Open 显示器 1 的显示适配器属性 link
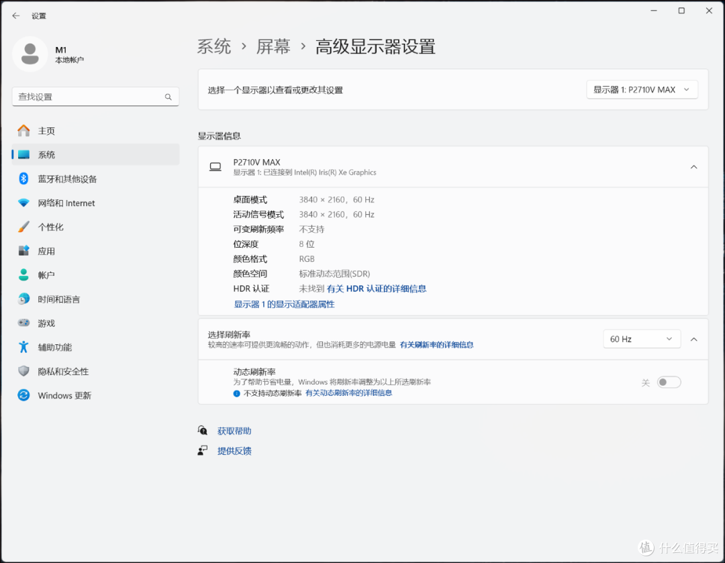Image resolution: width=725 pixels, height=563 pixels. [x=285, y=304]
